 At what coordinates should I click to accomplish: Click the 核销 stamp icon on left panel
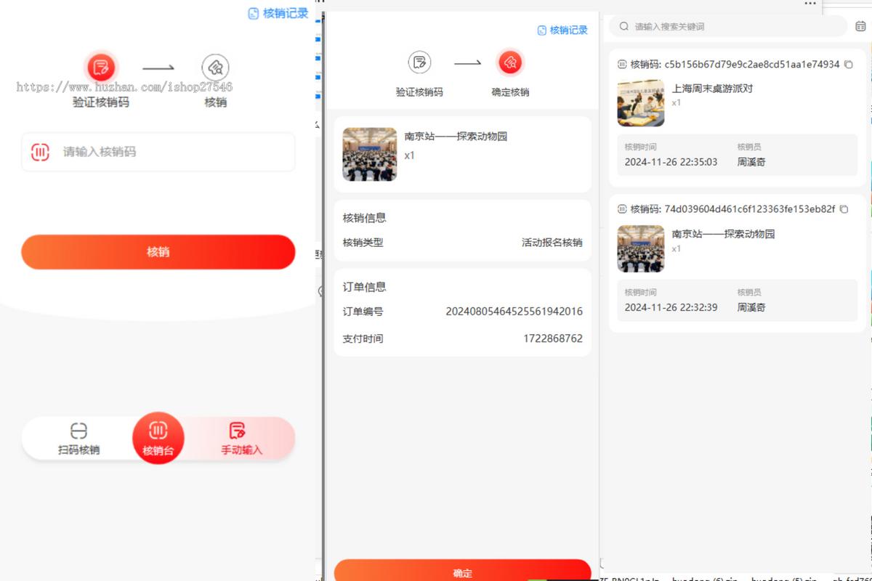[x=215, y=67]
